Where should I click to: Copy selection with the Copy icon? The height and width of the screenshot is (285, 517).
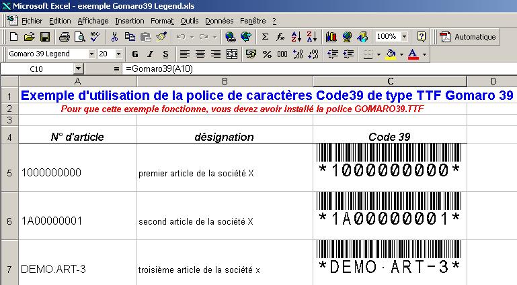130,37
